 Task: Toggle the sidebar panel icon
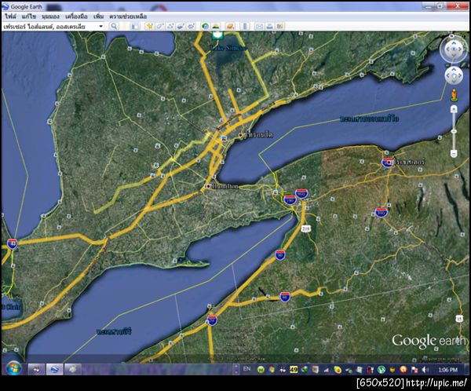pyautogui.click(x=135, y=27)
